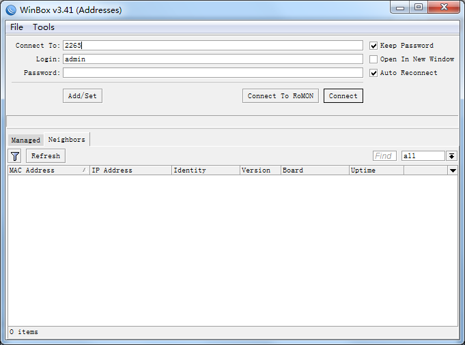
Task: Click the Connect To address field
Action: [212, 46]
